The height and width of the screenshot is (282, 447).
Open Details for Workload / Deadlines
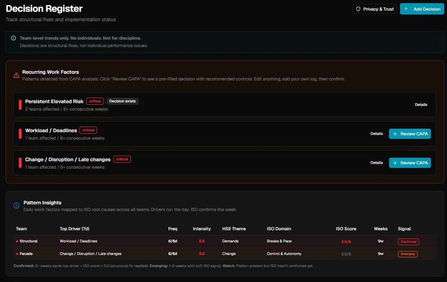[x=376, y=134]
